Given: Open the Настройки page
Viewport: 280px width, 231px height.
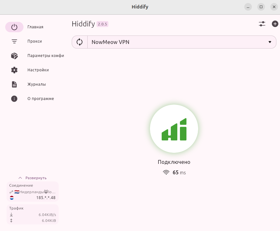Looking at the screenshot, I should point(38,70).
